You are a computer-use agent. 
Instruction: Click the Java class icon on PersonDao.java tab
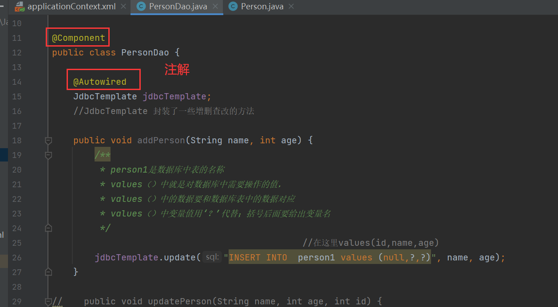(x=141, y=6)
